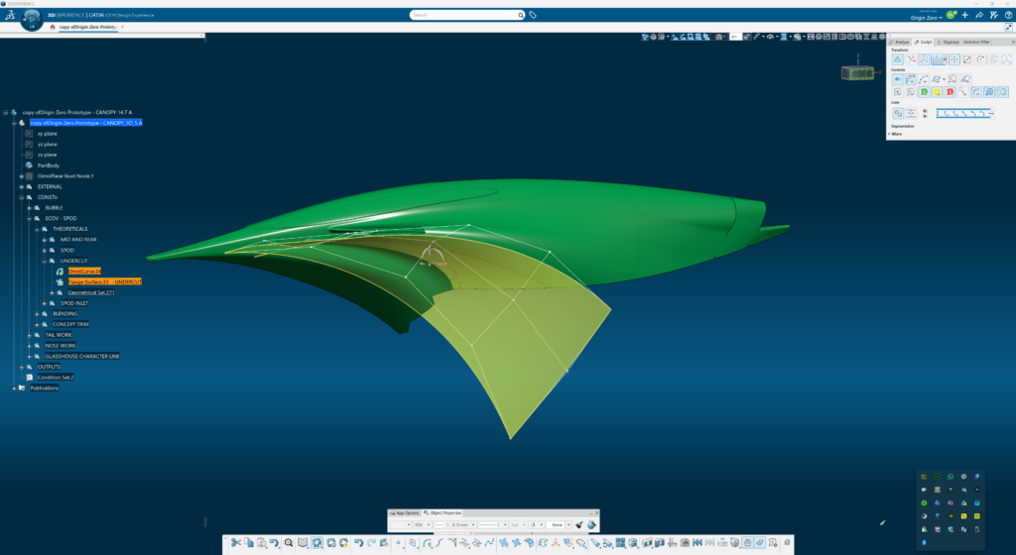Open the Origin Zero user menu

click(926, 18)
